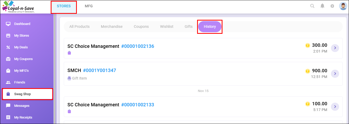This screenshot has width=349, height=124.
Task: Select the Wishlist tab
Action: click(x=167, y=27)
